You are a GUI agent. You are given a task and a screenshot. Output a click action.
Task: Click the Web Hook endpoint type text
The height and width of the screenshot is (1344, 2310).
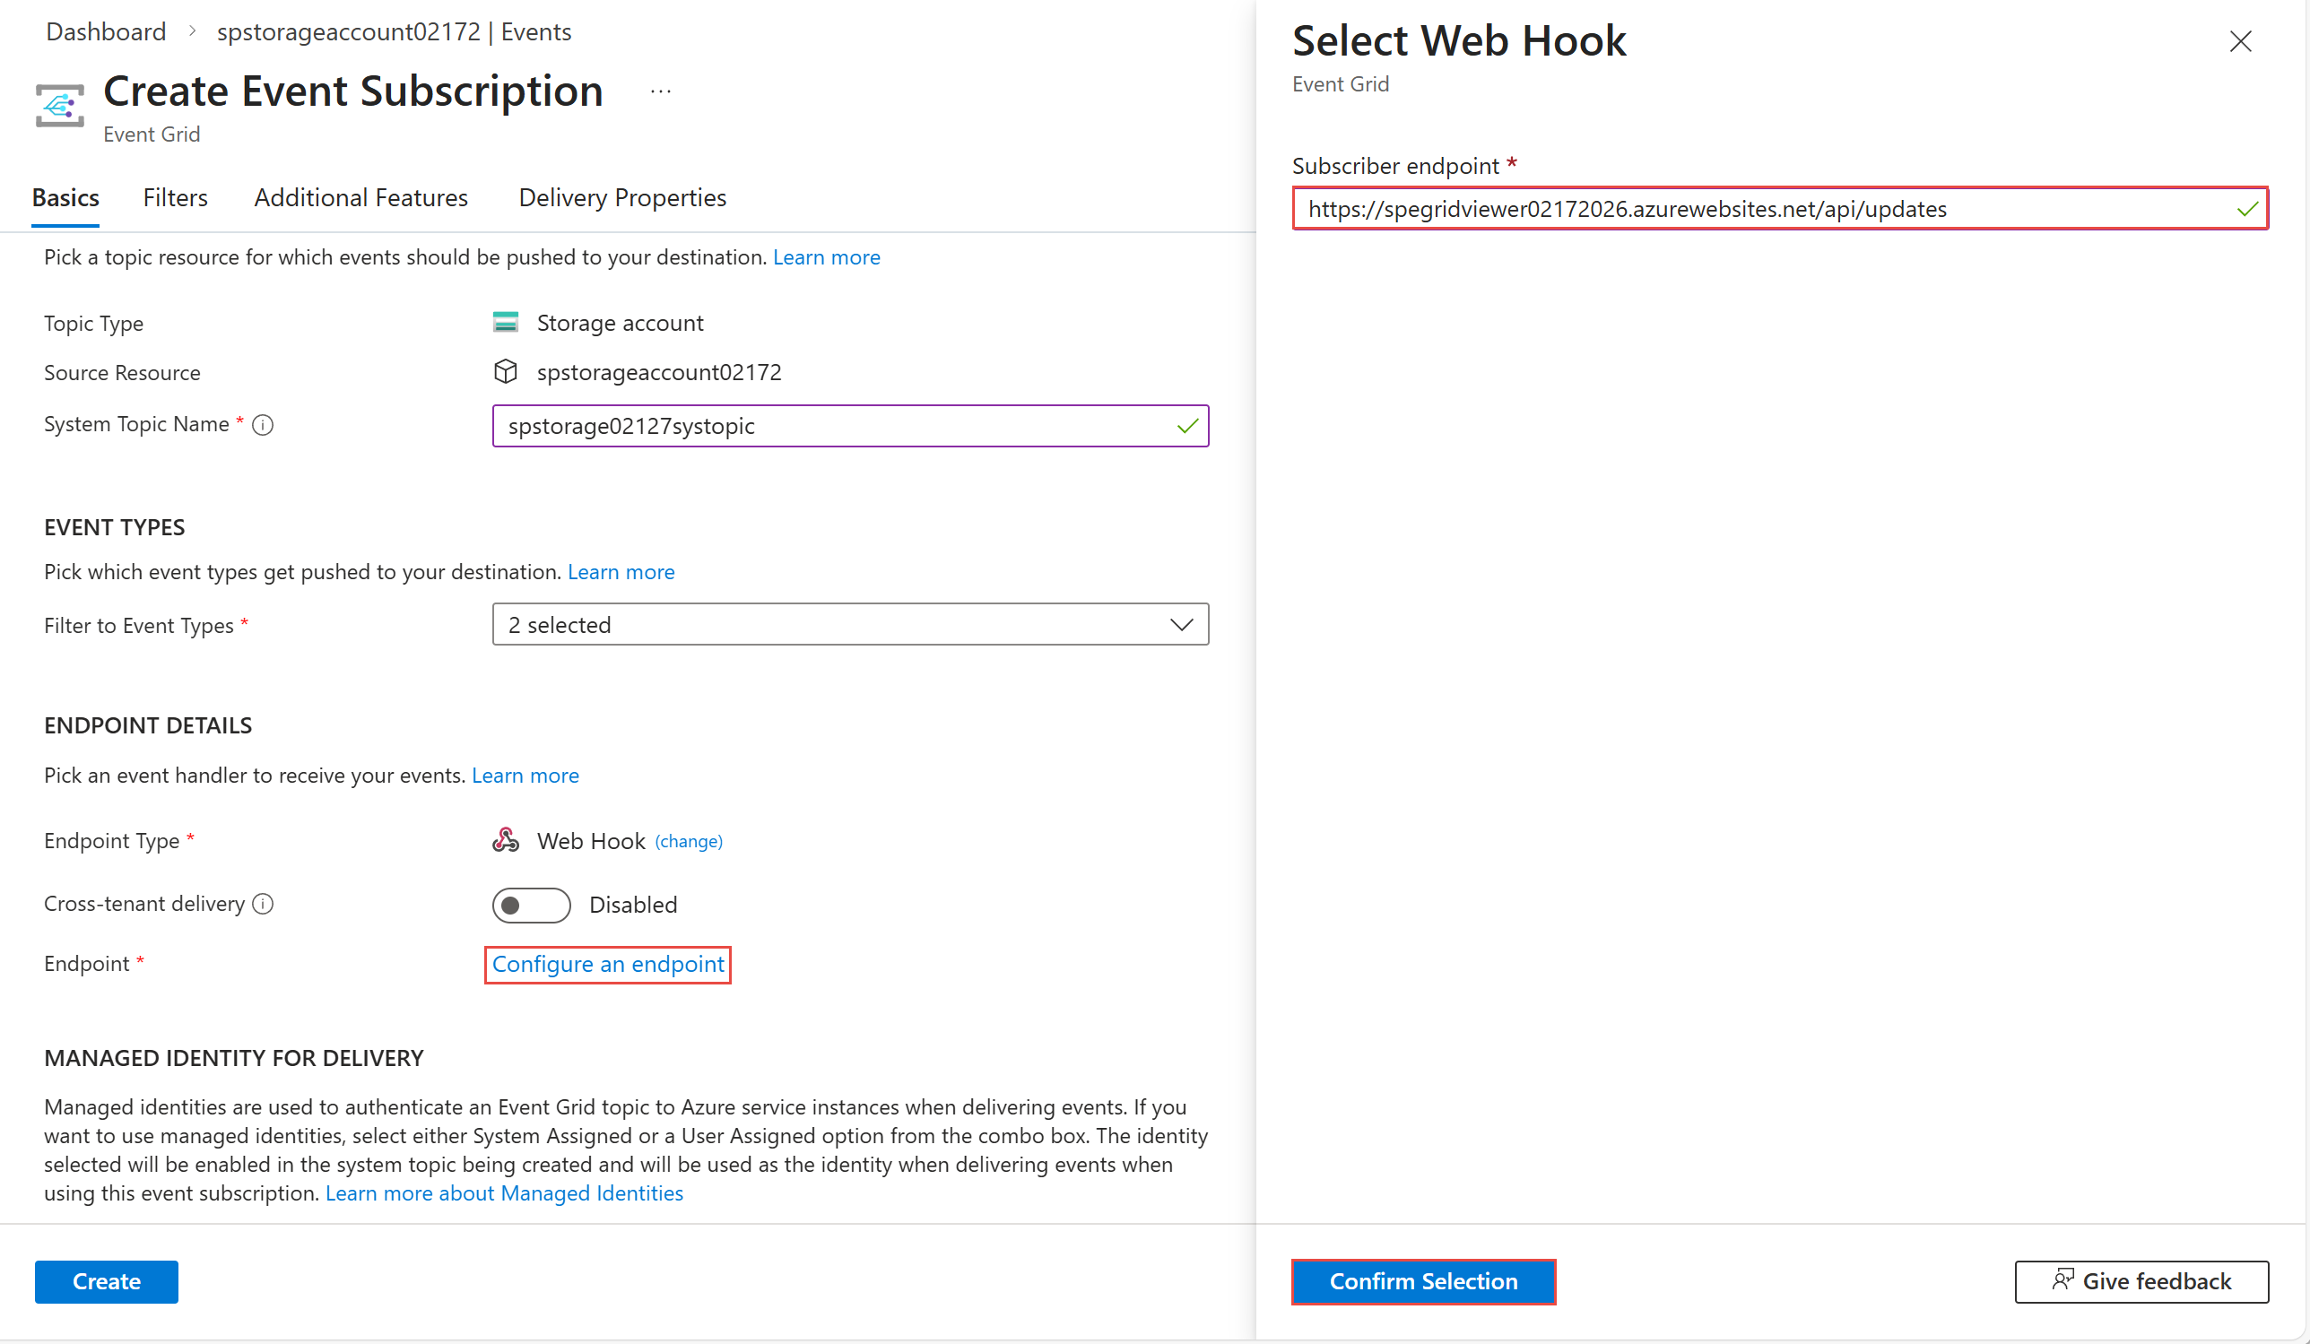(591, 842)
